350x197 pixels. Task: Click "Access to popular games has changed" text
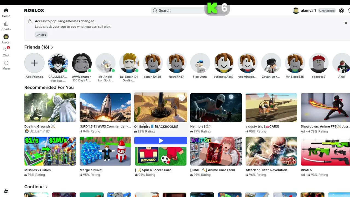tap(65, 21)
